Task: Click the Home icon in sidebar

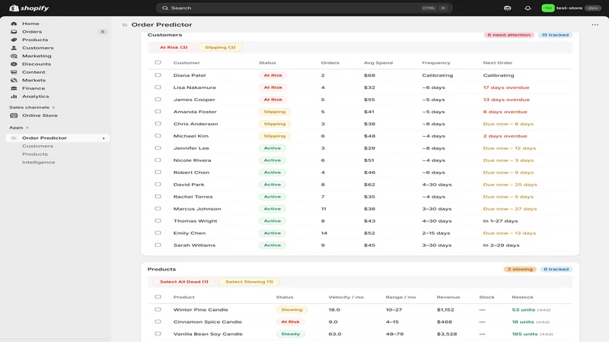Action: click(14, 24)
